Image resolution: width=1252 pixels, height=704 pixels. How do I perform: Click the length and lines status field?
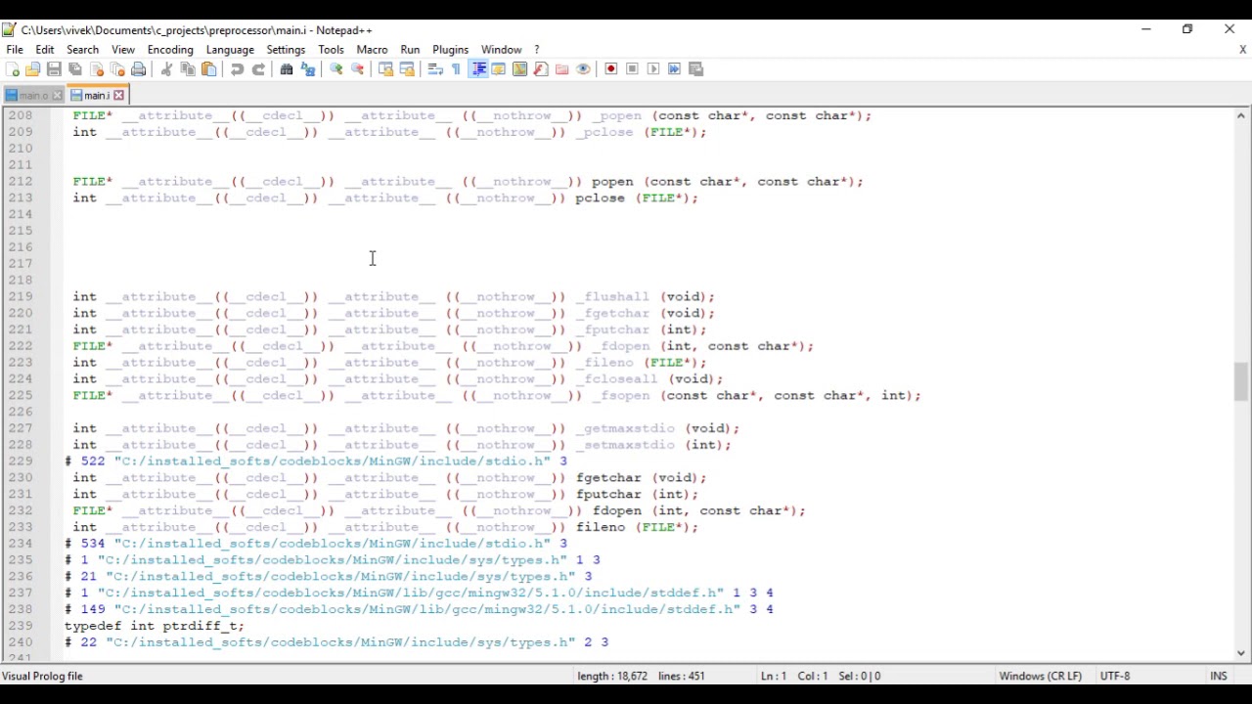tap(641, 676)
